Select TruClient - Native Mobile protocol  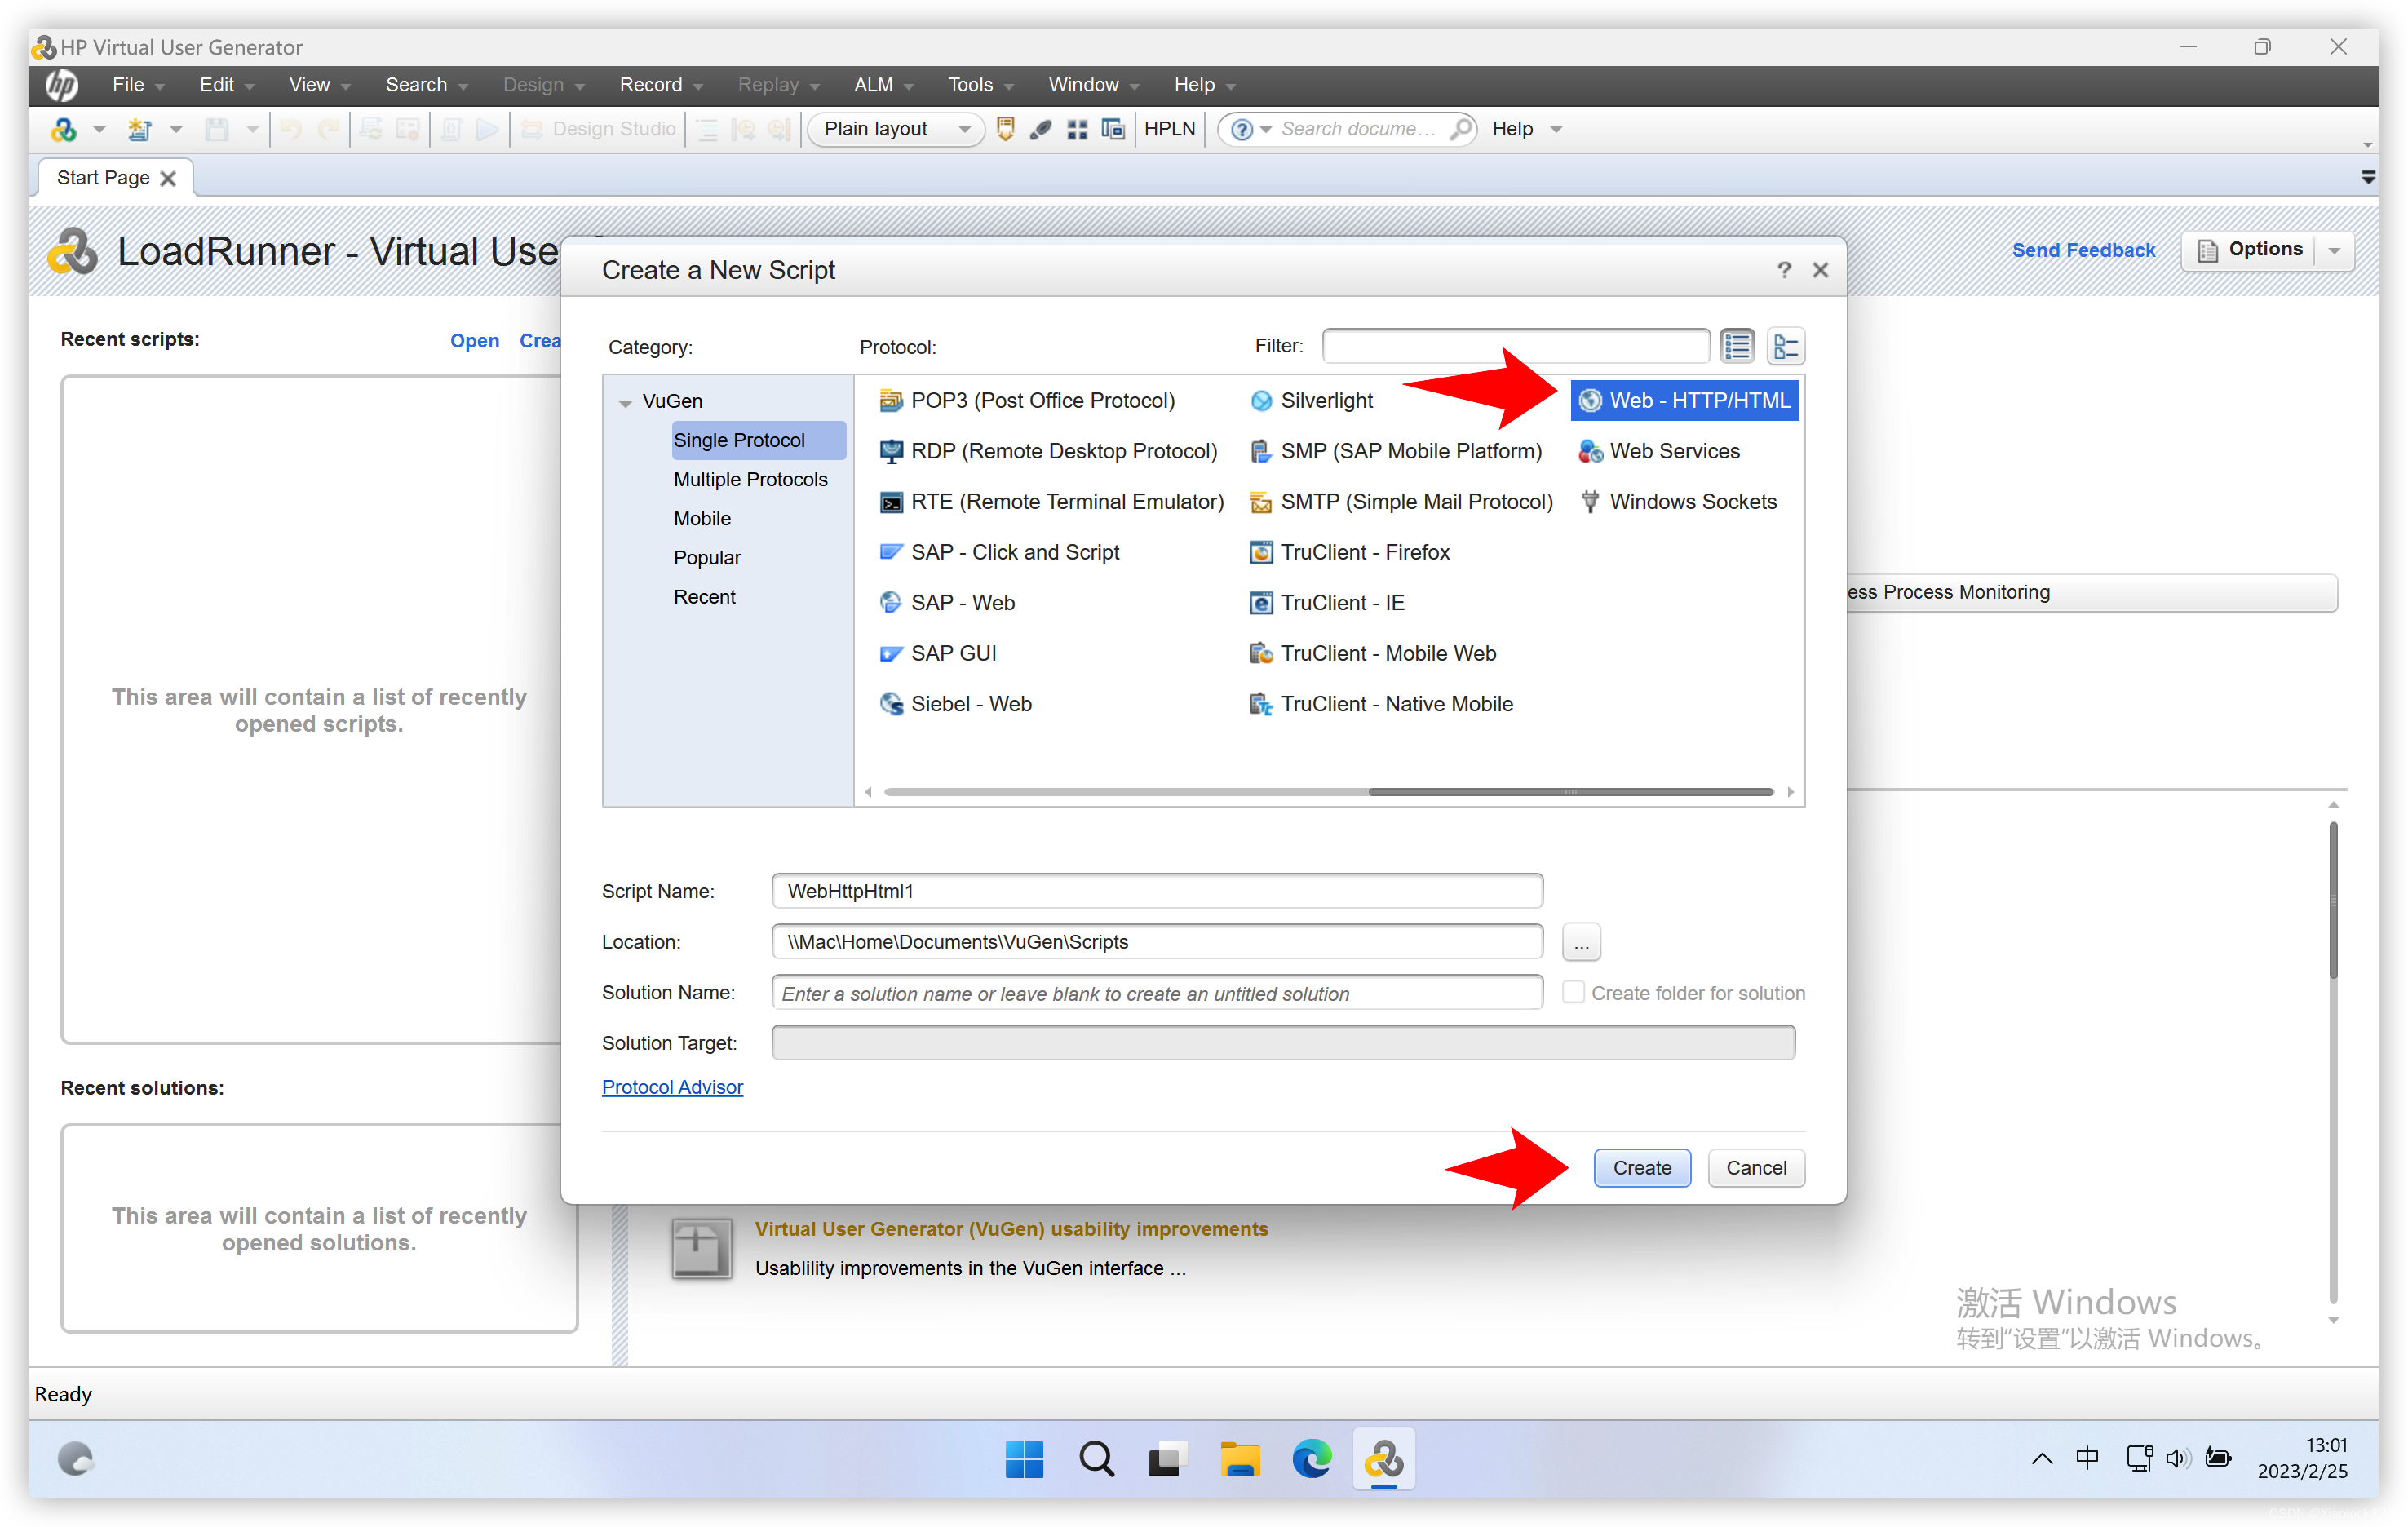coord(1382,704)
